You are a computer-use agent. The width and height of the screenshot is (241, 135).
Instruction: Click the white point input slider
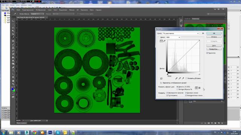(199, 74)
